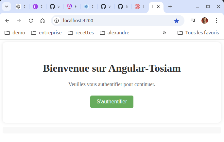View site information icon
Image resolution: width=224 pixels, height=142 pixels.
click(x=57, y=21)
